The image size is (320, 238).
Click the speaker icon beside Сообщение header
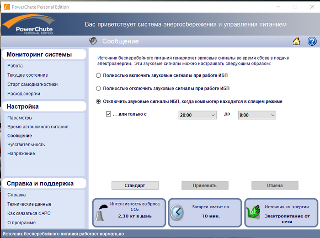coord(93,41)
